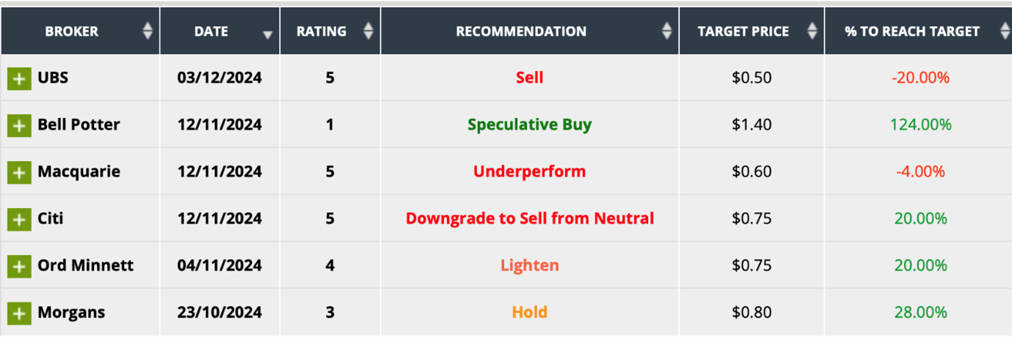The height and width of the screenshot is (337, 1012).
Task: Select the Morgans Hold recommendation
Action: [529, 312]
